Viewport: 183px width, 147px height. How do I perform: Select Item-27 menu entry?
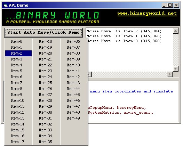click(x=46, y=95)
